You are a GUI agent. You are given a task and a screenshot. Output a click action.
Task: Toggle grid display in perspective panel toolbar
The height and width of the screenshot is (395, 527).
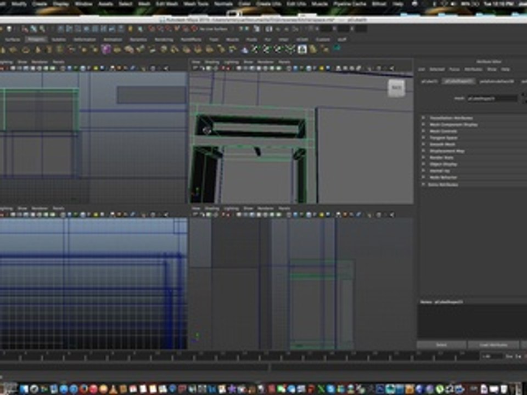239,68
